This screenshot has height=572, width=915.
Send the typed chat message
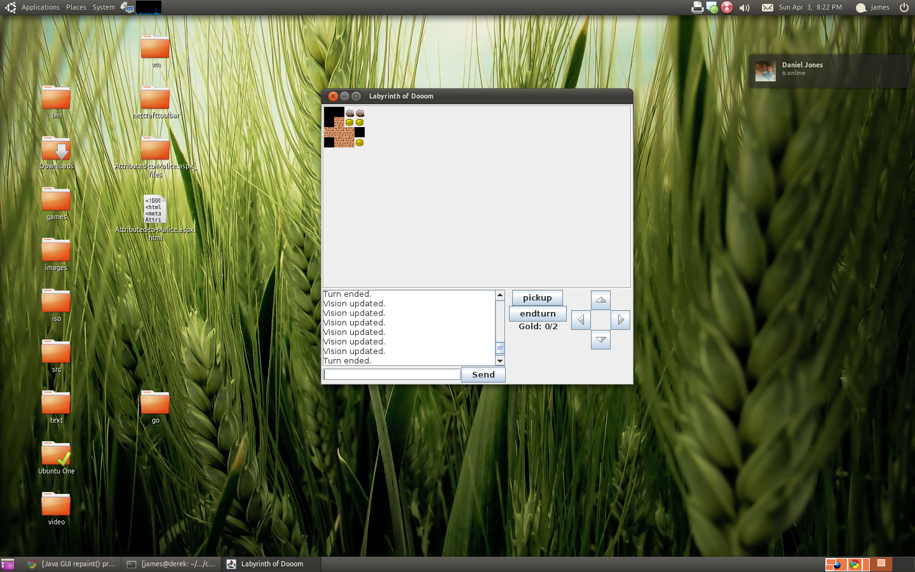(x=483, y=375)
